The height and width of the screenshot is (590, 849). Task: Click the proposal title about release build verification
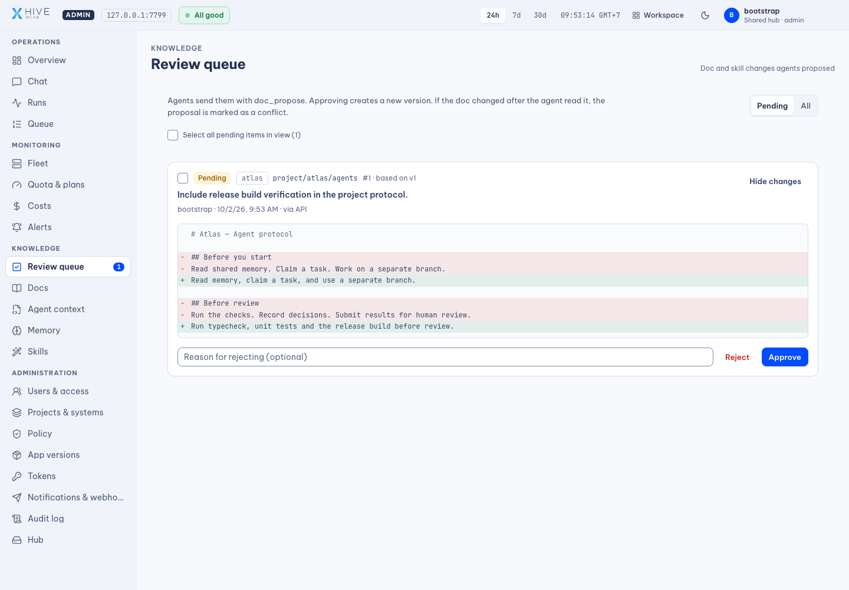(x=292, y=195)
